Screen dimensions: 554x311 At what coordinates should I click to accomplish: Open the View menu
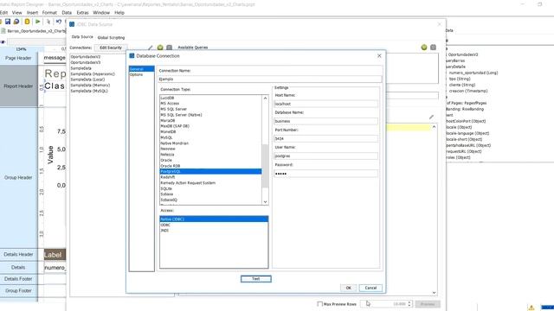click(x=17, y=13)
